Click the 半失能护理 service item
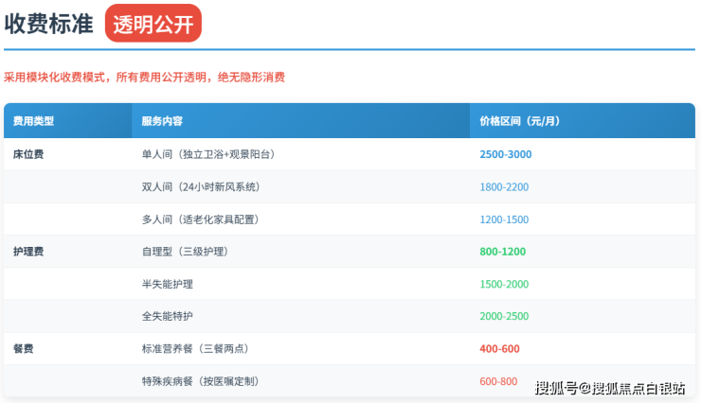Image resolution: width=701 pixels, height=403 pixels. click(x=168, y=284)
